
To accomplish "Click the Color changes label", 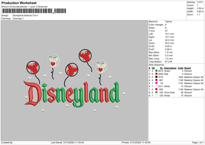I will (156, 25).
